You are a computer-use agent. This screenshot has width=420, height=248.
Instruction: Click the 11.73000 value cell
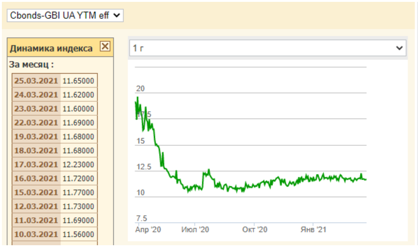78,206
